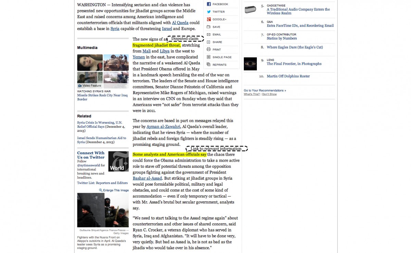411x253 pixels.
Task: Open Twitter List: Reporters and Editors
Action: pyautogui.click(x=102, y=183)
